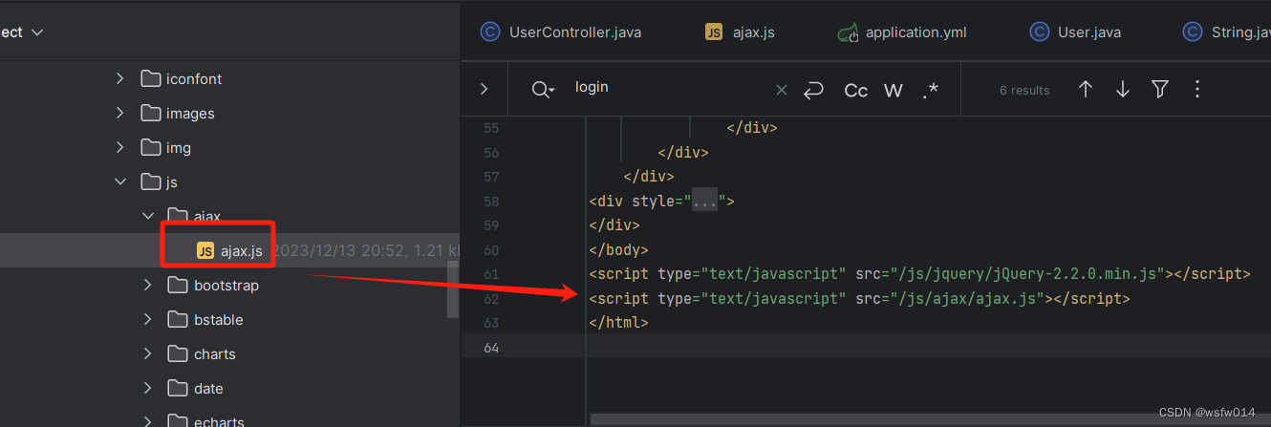Toggle Match Case (Cc) option
Image resolution: width=1271 pixels, height=427 pixels.
coord(856,90)
